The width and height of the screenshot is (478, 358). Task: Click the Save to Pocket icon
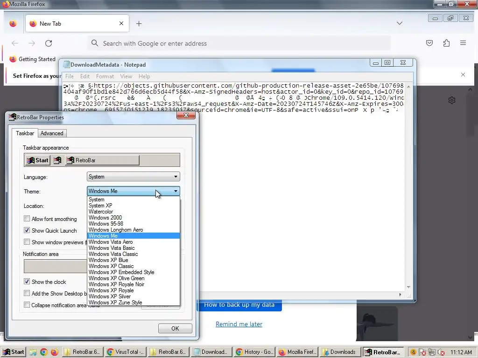pyautogui.click(x=429, y=43)
